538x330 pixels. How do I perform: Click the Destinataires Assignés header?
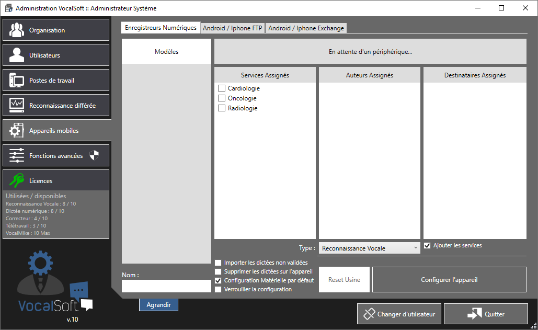point(475,75)
